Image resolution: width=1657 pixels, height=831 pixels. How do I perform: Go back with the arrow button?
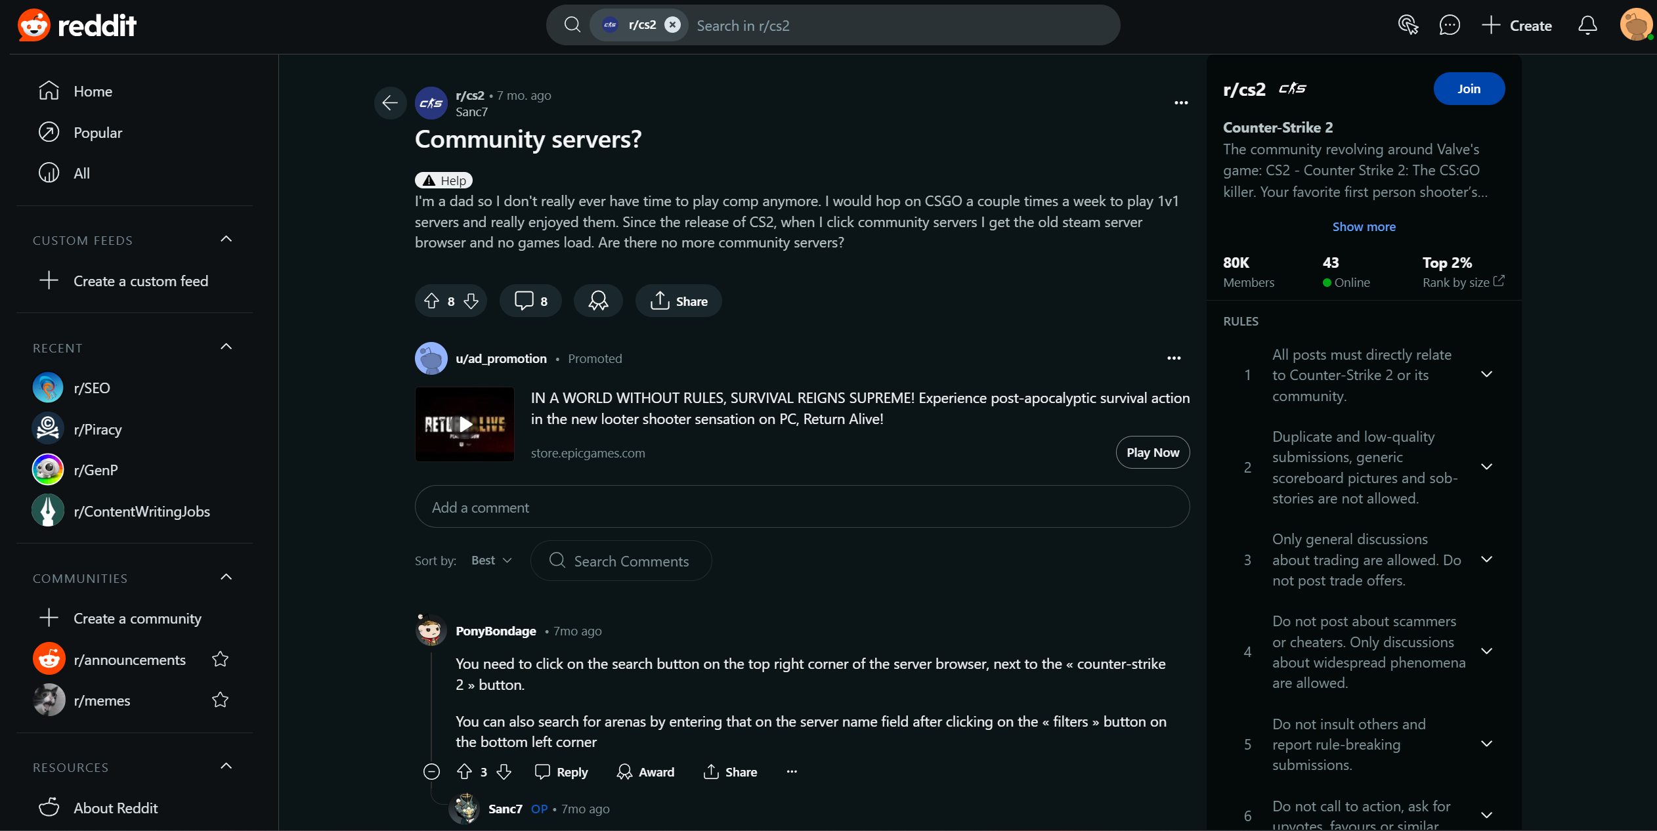coord(390,103)
